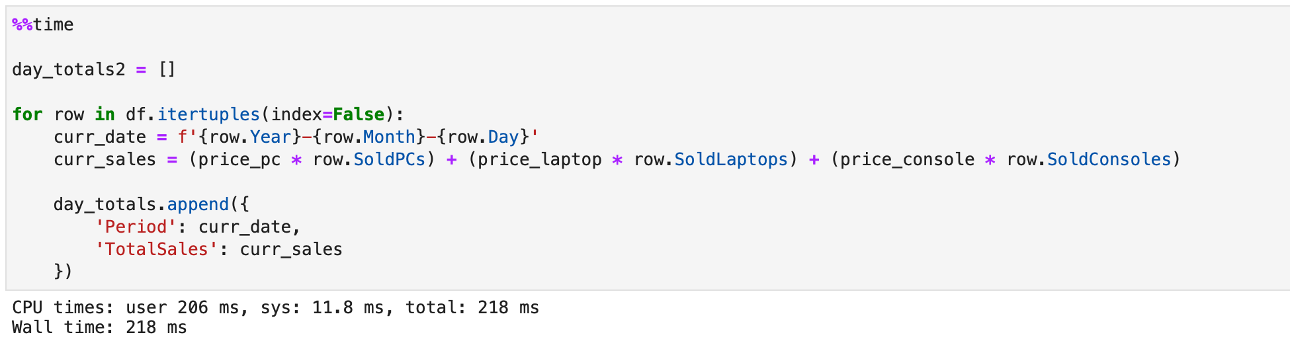Click the 'TotalSales' dictionary key string

click(157, 250)
